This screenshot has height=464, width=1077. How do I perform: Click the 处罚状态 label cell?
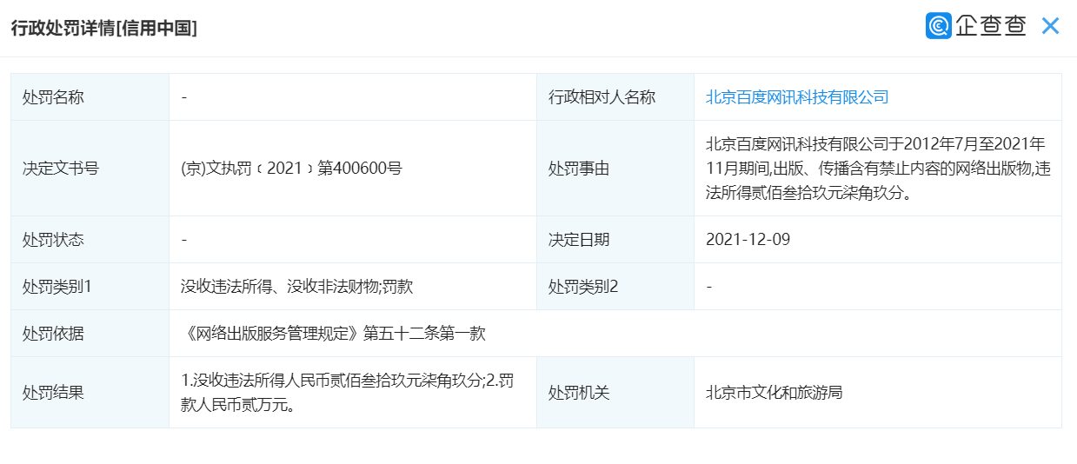pos(90,240)
